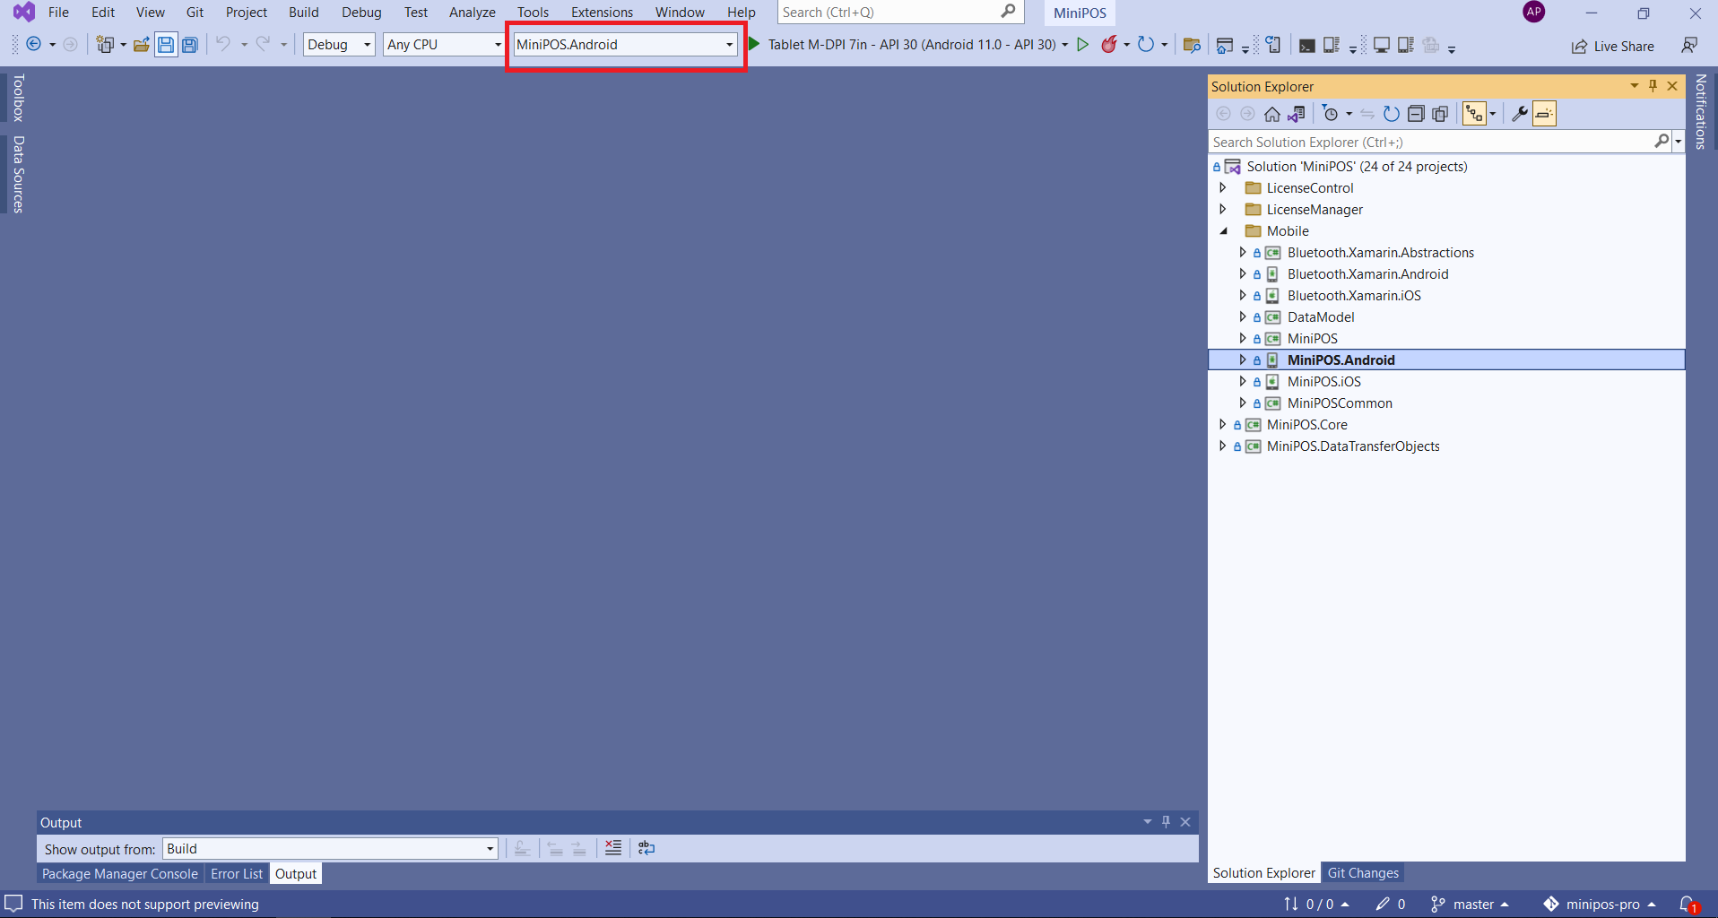Image resolution: width=1718 pixels, height=918 pixels.
Task: Select the Solution 'MiniPOS' root node
Action: pyautogui.click(x=1357, y=166)
